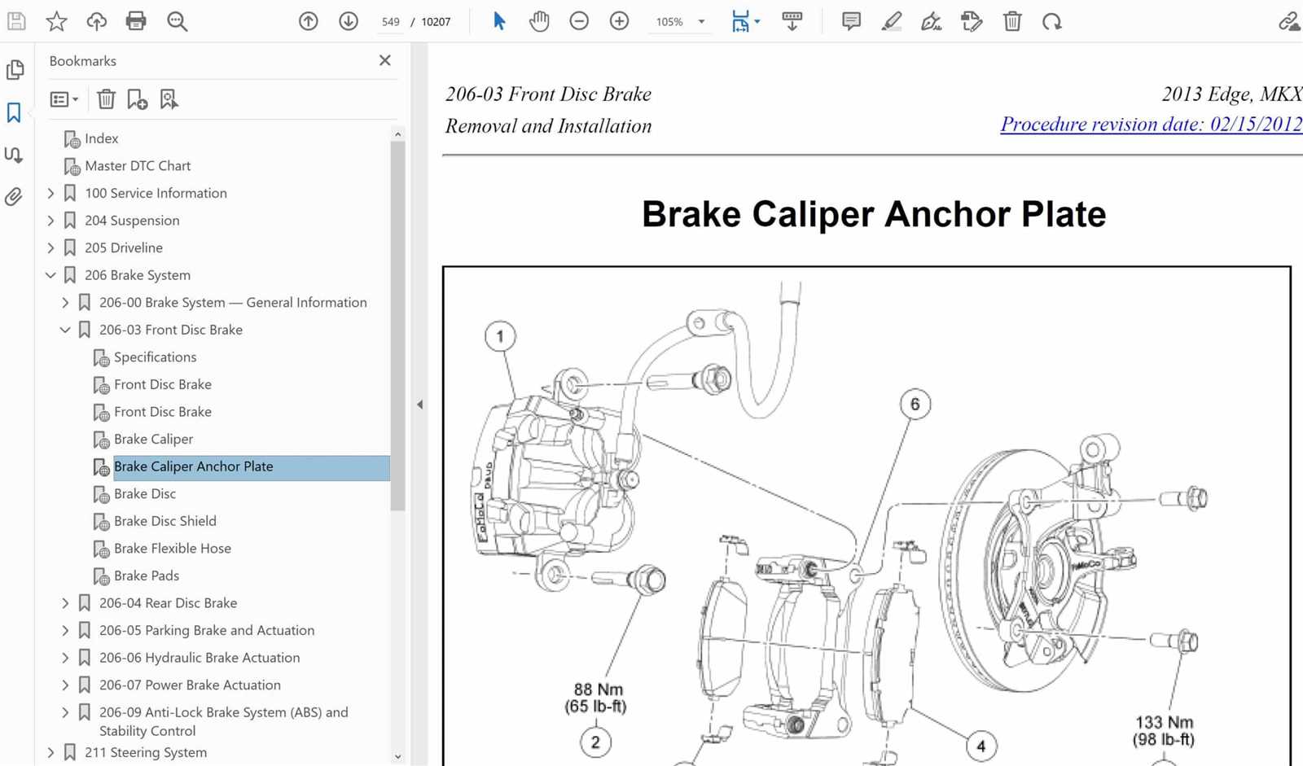Open the Procedure revision date link

(1151, 124)
